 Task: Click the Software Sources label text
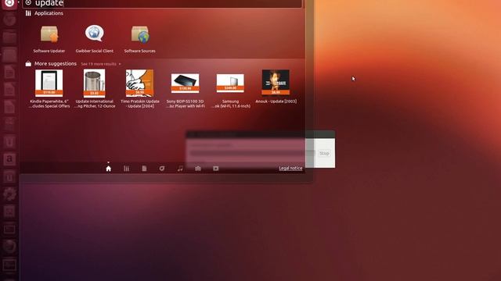140,51
